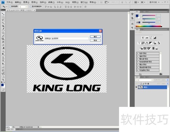Open the workspace switcher dropdown

pyautogui.click(x=154, y=2)
